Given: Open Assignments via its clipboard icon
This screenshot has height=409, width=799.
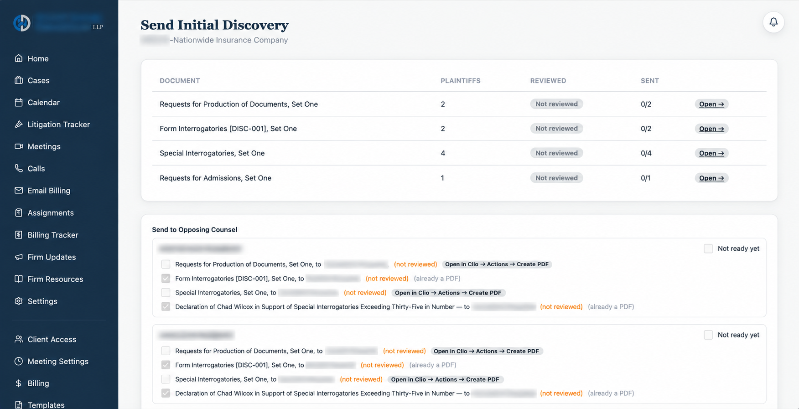Looking at the screenshot, I should [x=19, y=212].
